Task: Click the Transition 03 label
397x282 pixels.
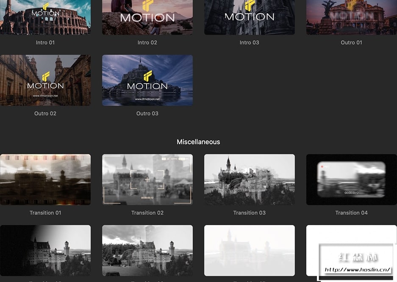Action: pos(250,213)
